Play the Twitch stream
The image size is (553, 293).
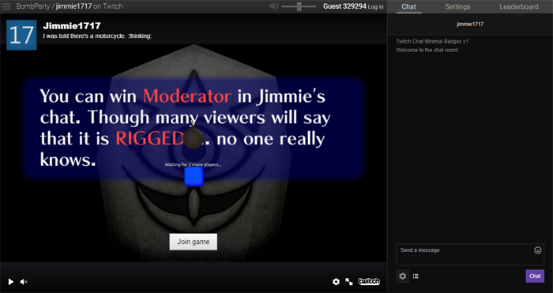click(11, 281)
